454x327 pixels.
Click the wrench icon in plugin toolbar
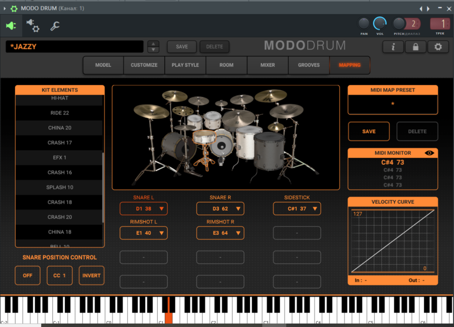(x=55, y=25)
